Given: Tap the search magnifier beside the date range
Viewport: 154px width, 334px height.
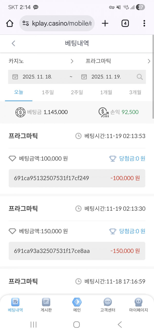Looking at the screenshot, I should (x=139, y=77).
